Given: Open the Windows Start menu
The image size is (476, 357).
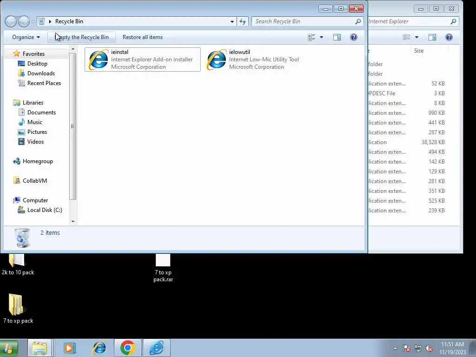Looking at the screenshot, I should pyautogui.click(x=8, y=348).
